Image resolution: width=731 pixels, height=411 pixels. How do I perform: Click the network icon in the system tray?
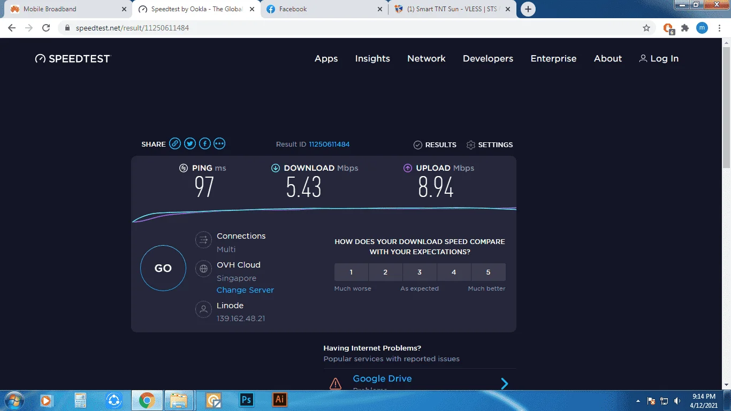pyautogui.click(x=664, y=401)
